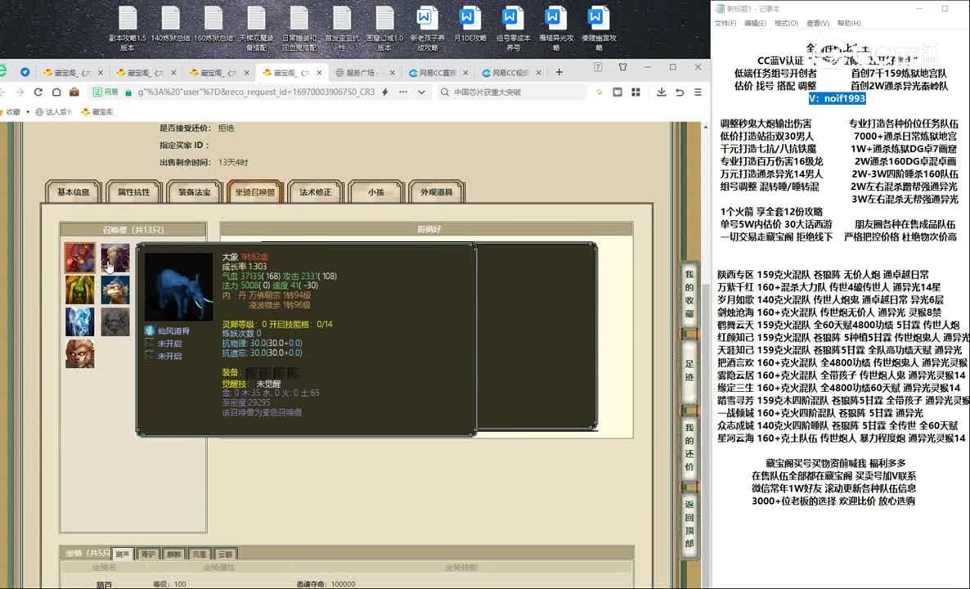Select the 基本信息 tab

(x=73, y=191)
